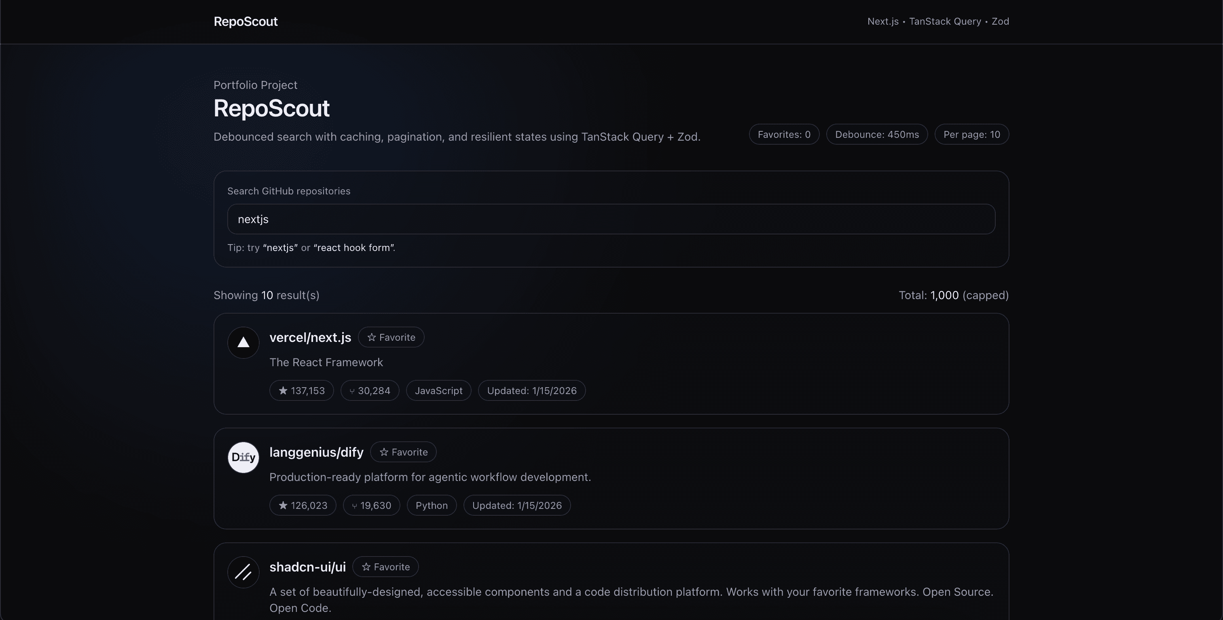Click the star icon beside 137,153
Screen dimensions: 1223x620
(x=283, y=390)
